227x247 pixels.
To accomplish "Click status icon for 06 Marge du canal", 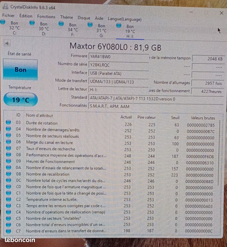I will coord(8,142).
